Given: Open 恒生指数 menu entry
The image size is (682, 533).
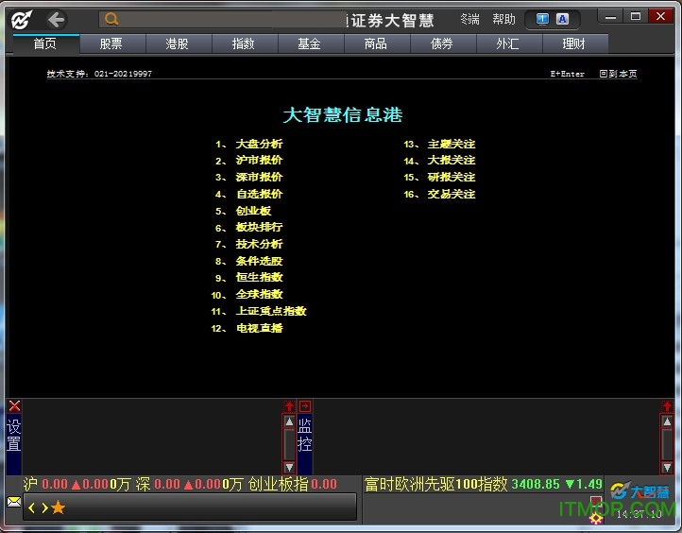Looking at the screenshot, I should point(259,278).
